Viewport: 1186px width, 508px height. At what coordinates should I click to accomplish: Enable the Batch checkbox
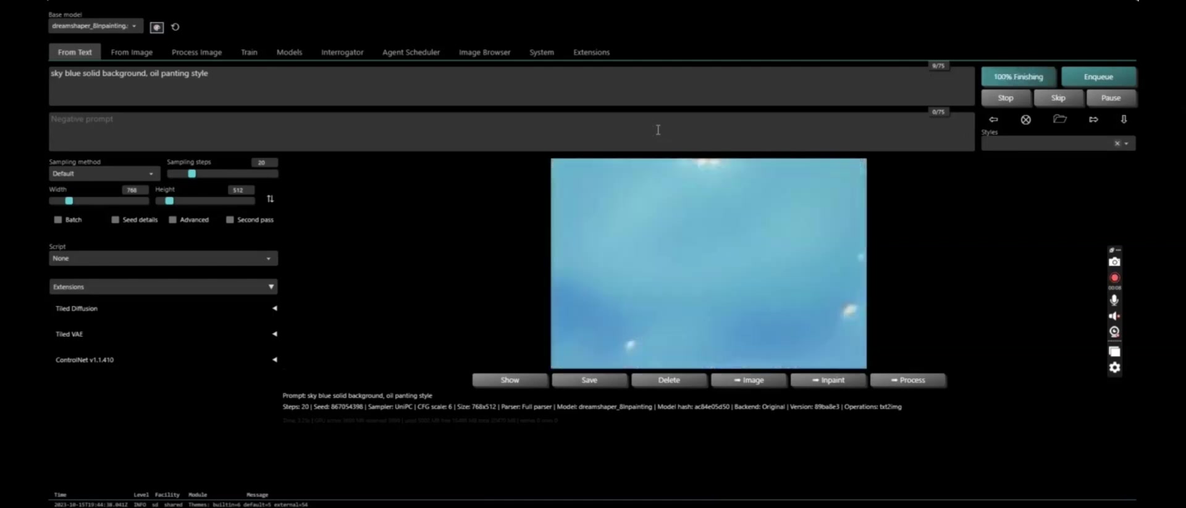pyautogui.click(x=58, y=220)
